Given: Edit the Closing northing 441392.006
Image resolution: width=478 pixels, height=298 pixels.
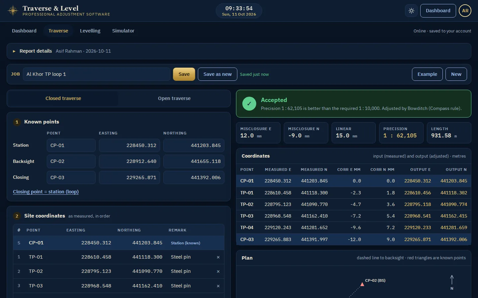Looking at the screenshot, I should [x=194, y=177].
